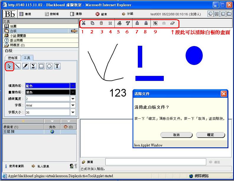The image size is (234, 181).
Task: Select the straight line drawing tool
Action: tap(17, 66)
